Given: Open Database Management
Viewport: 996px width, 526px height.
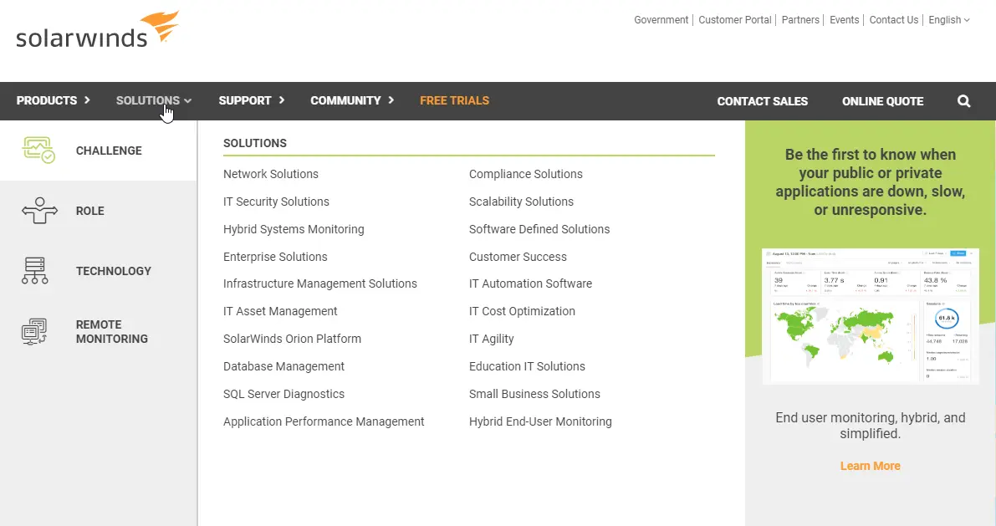Looking at the screenshot, I should point(284,366).
